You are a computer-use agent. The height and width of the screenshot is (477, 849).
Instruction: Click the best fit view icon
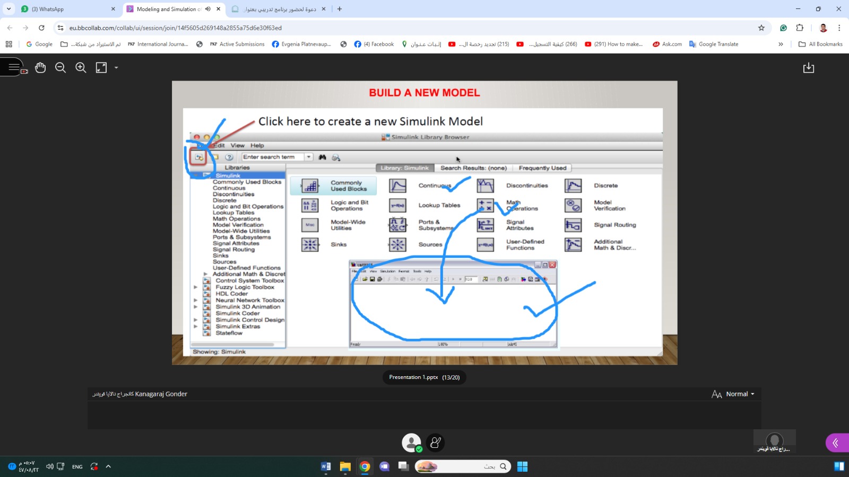point(101,68)
